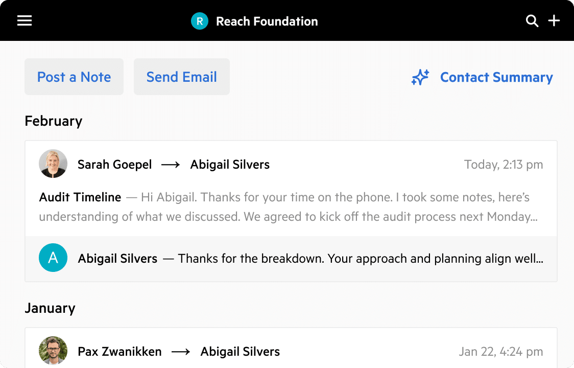
Task: Collapse the February activity section
Action: coord(53,121)
